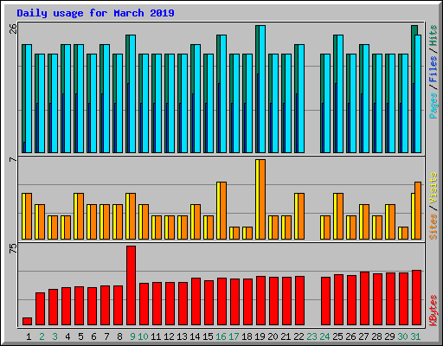Click day label 2 on the x-axis

[x=42, y=336]
